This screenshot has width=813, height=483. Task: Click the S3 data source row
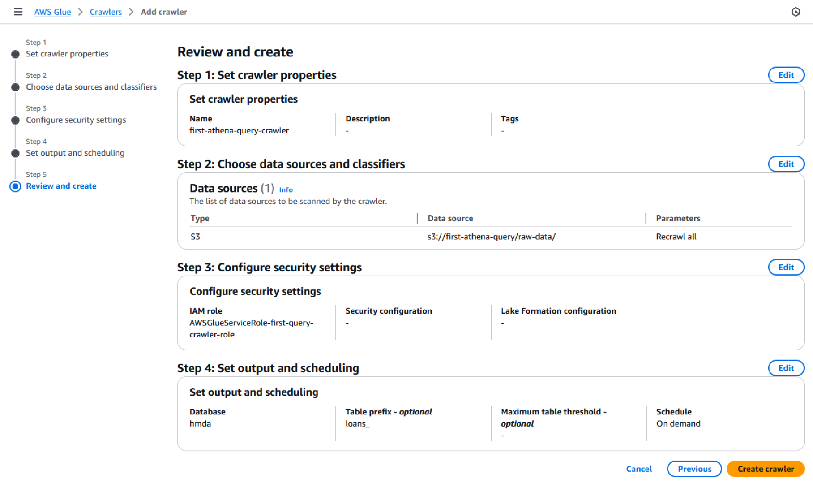point(196,236)
